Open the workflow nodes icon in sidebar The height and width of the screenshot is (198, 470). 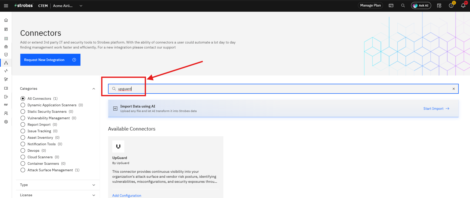coord(6,79)
